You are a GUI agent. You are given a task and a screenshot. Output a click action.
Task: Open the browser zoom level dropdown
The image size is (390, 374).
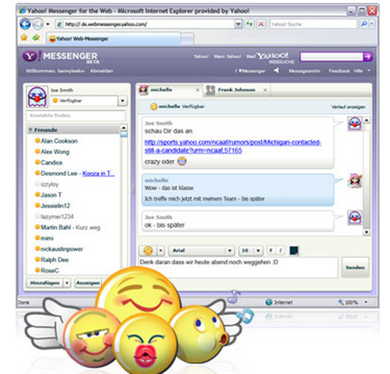pyautogui.click(x=366, y=302)
